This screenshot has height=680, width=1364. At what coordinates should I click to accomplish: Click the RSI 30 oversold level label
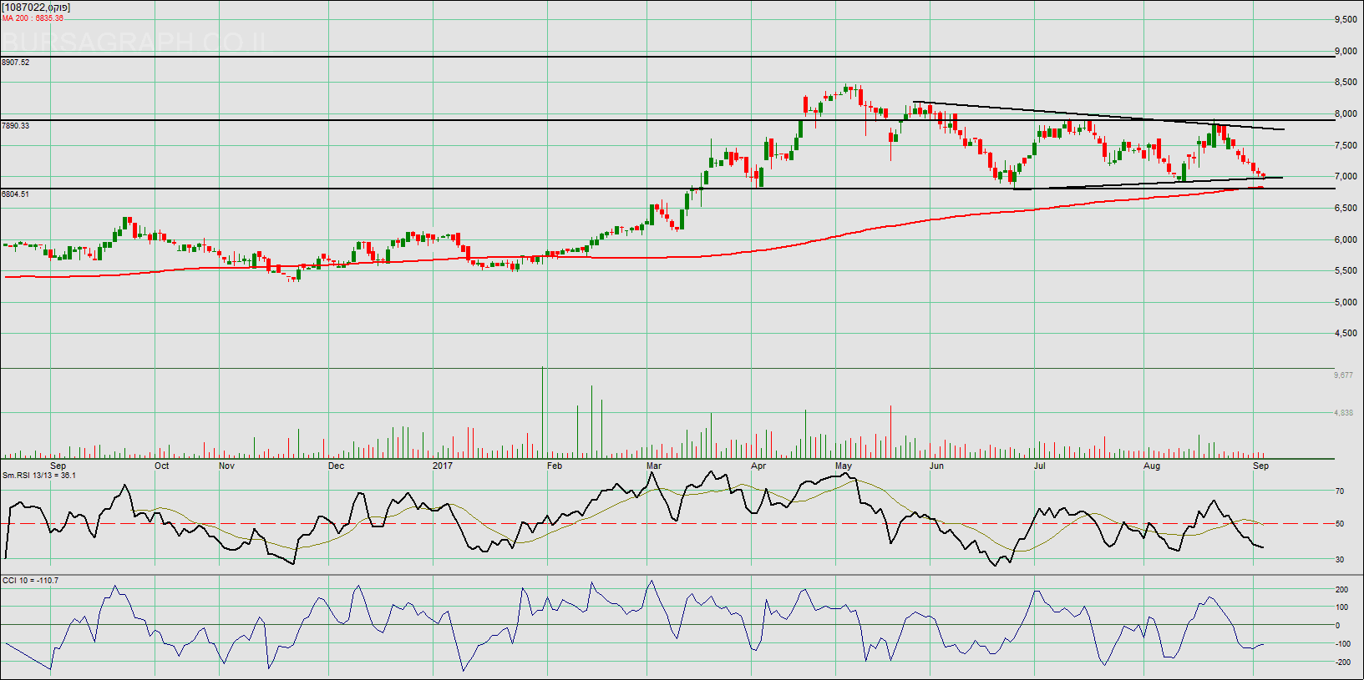pos(1340,560)
